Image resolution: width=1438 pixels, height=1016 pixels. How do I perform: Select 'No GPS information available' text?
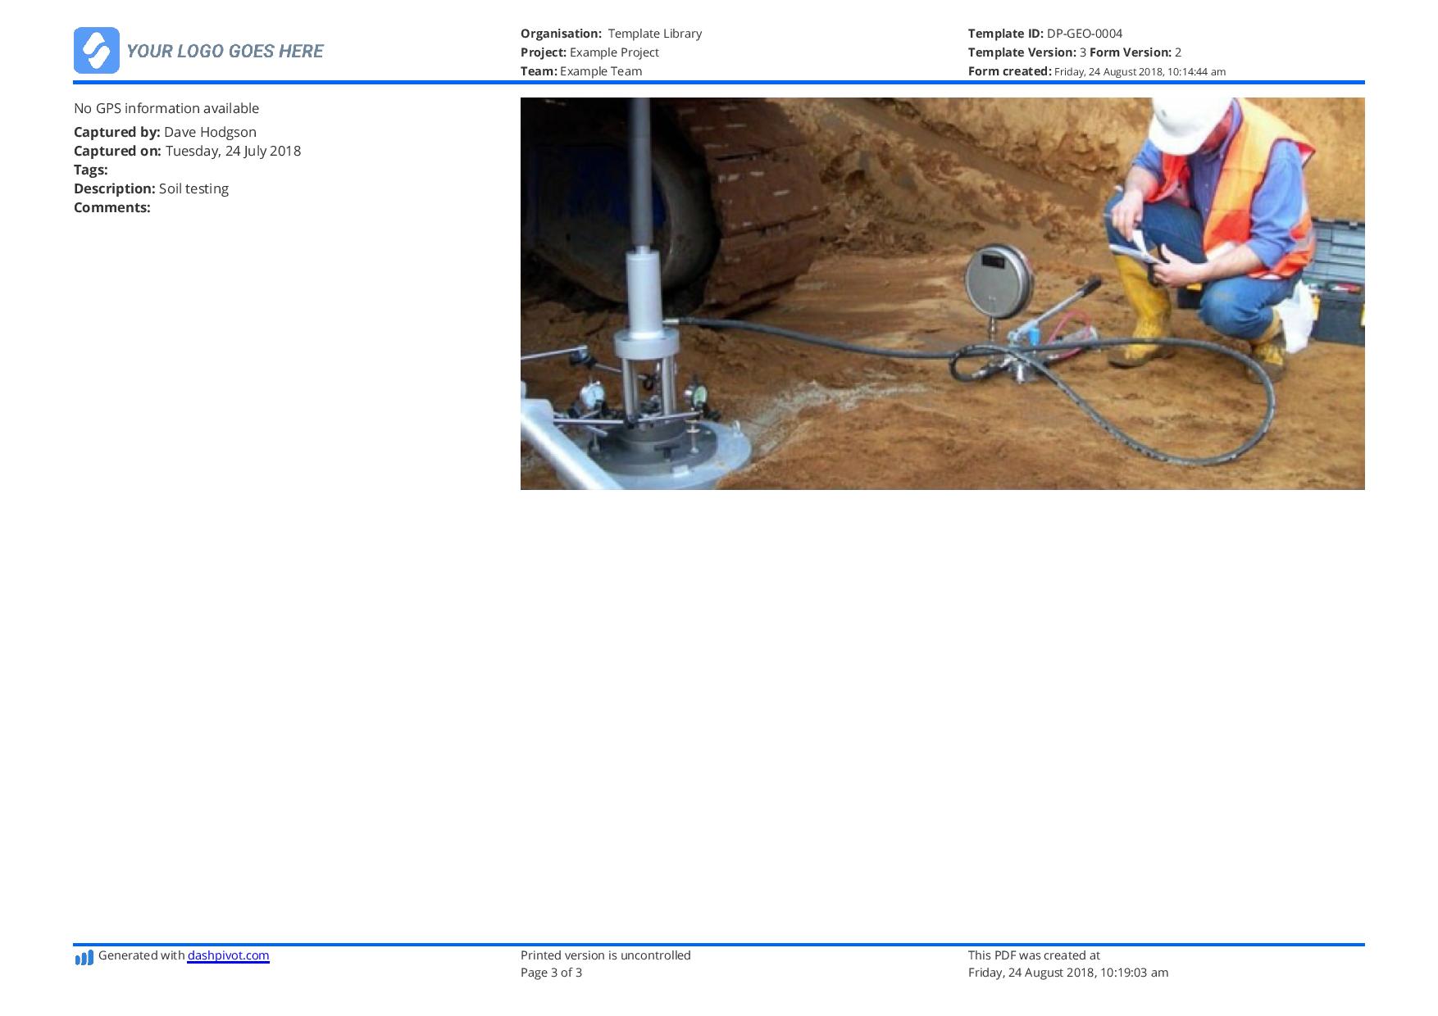click(166, 108)
